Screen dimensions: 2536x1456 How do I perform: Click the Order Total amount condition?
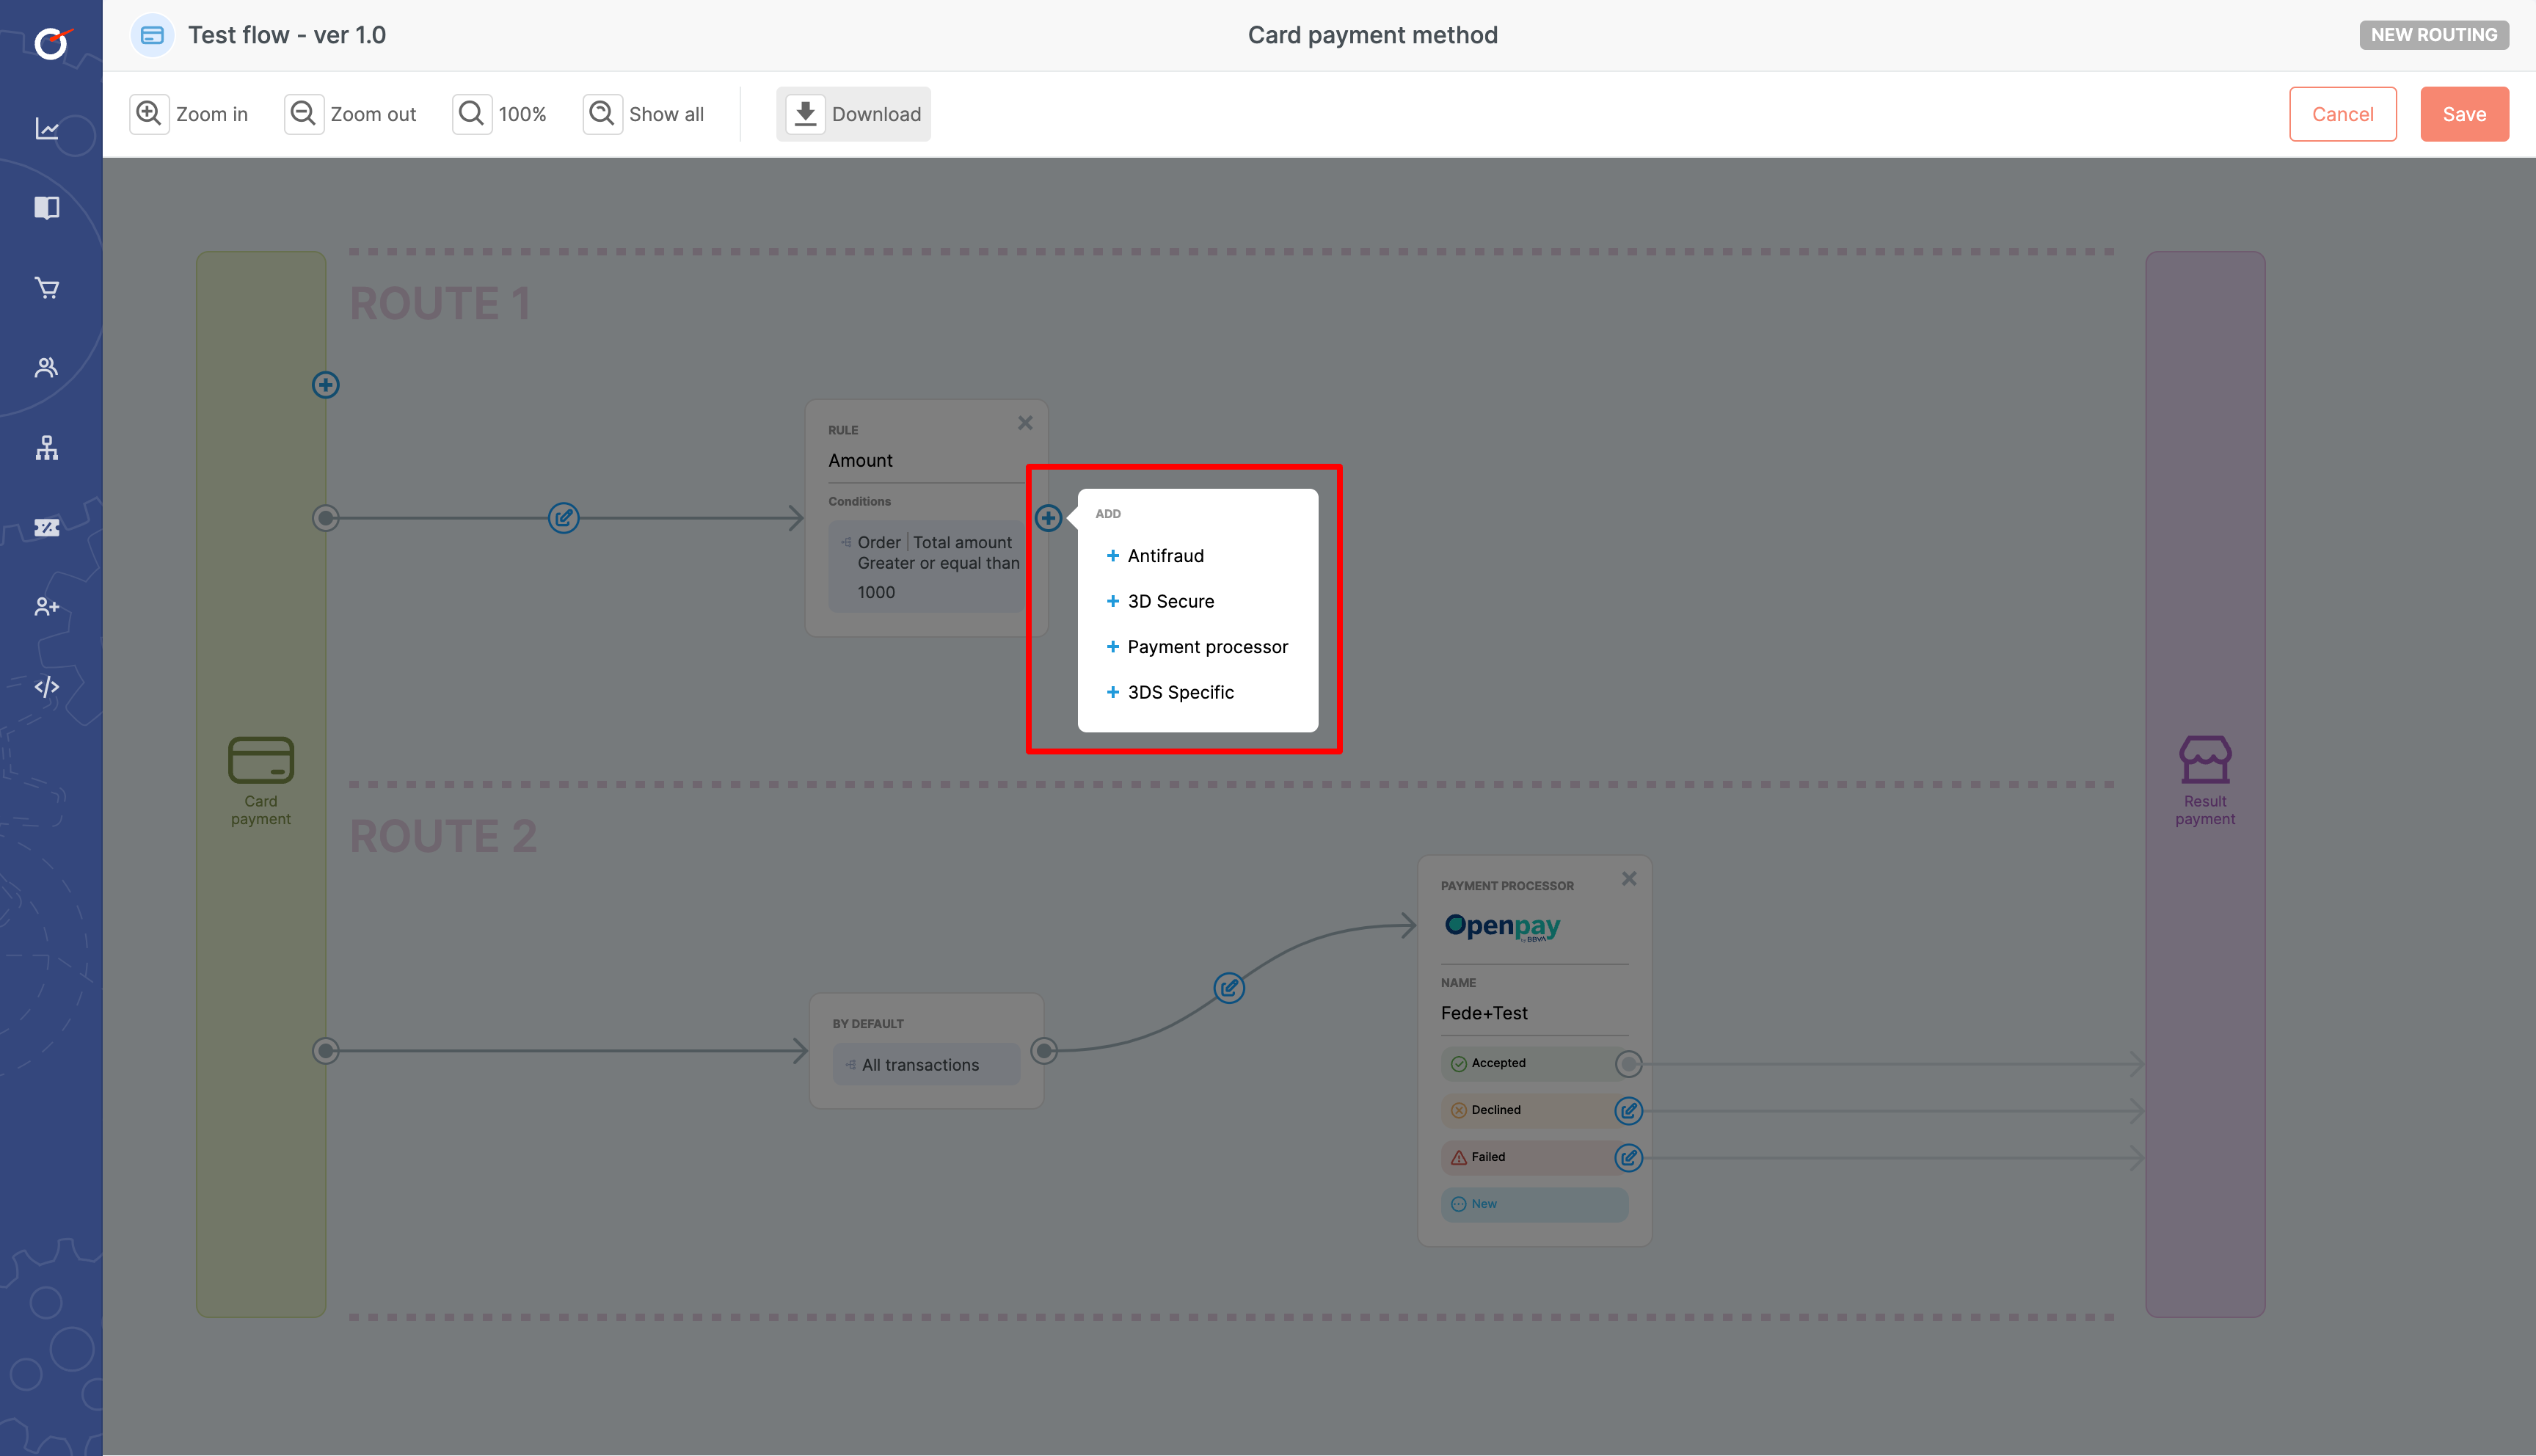tap(927, 567)
